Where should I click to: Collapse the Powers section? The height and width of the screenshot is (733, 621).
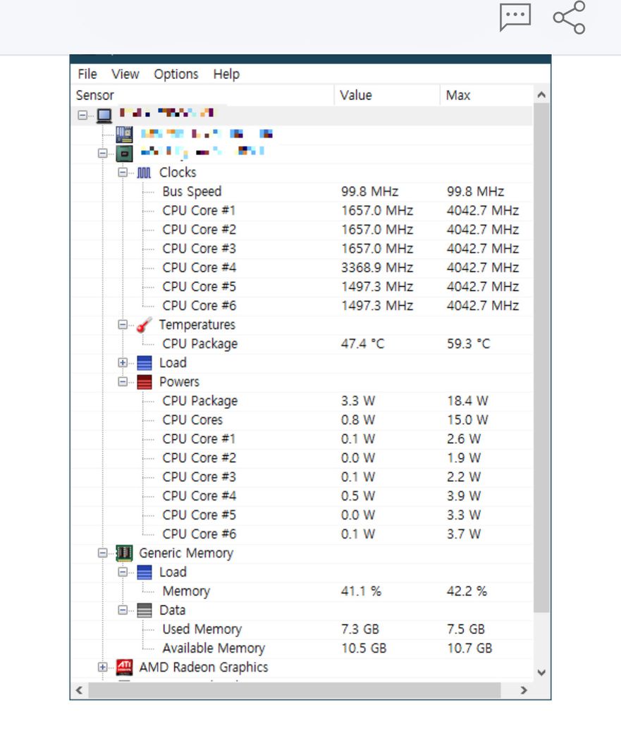tap(123, 382)
